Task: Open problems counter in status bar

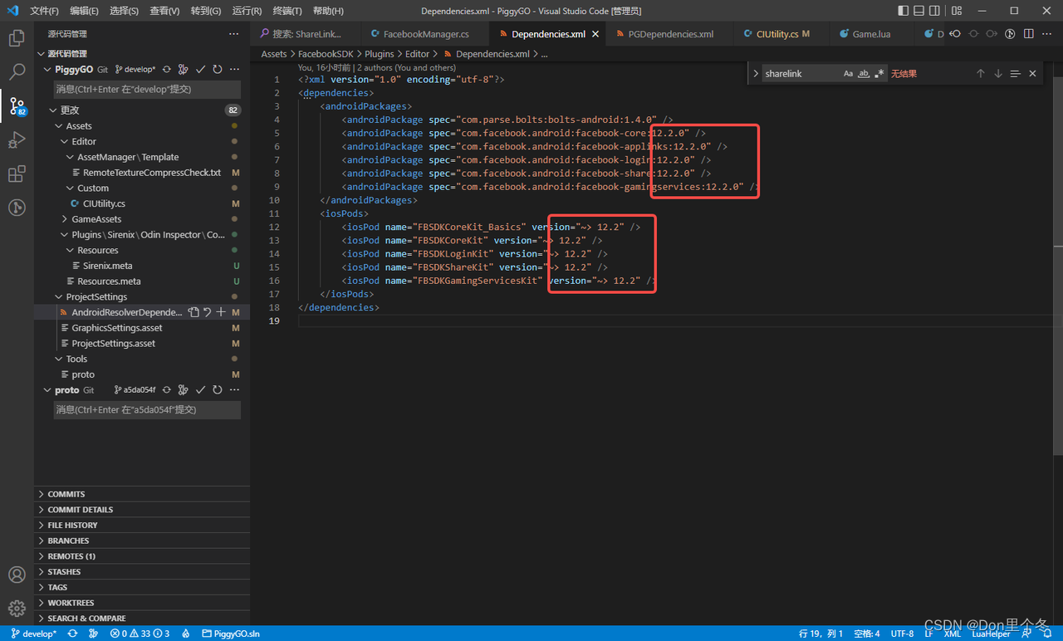Action: click(140, 634)
